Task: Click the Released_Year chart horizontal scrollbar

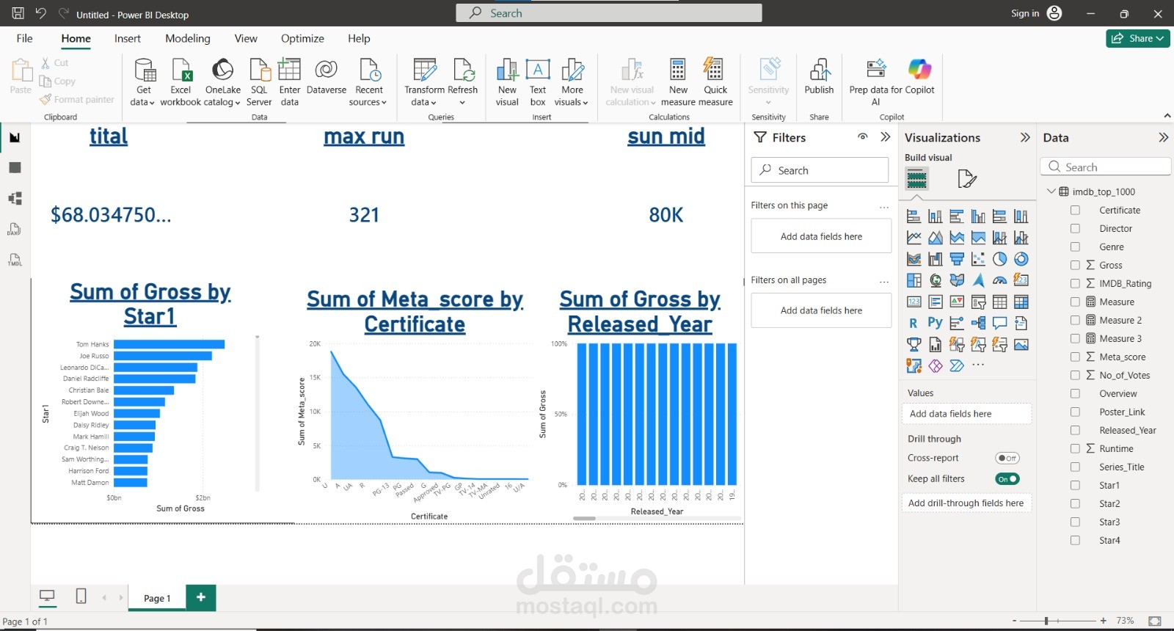Action: click(584, 519)
